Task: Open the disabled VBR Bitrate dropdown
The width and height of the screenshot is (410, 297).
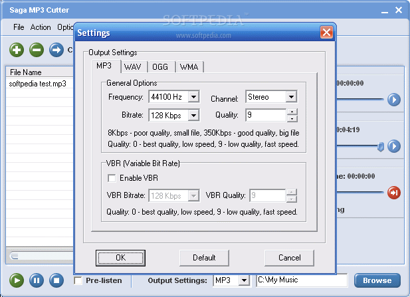Action: click(x=194, y=195)
